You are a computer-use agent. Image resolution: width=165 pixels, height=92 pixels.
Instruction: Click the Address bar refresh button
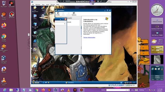point(128,90)
